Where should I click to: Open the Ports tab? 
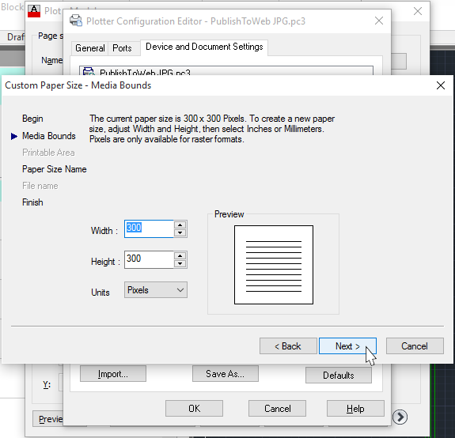(122, 48)
